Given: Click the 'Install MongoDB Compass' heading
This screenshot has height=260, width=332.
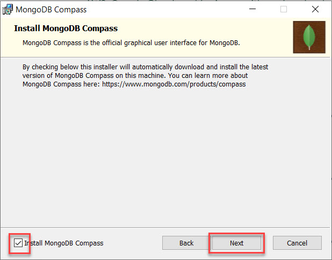Looking at the screenshot, I should (66, 28).
